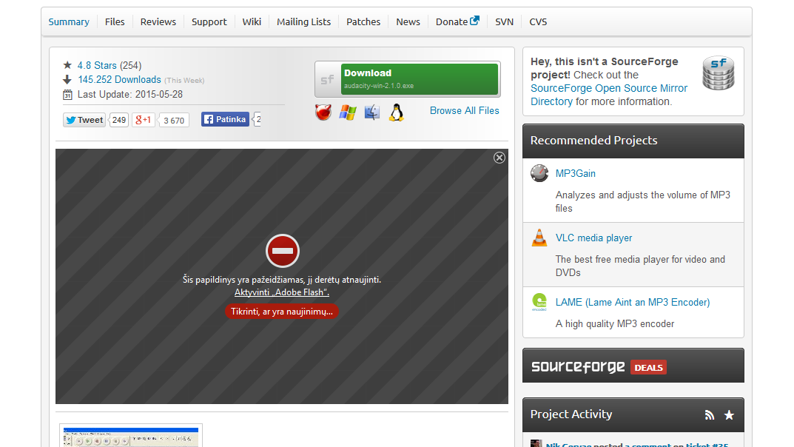Click the green Download audacity-win-2.1.0.exe button
The image size is (794, 447).
(420, 79)
